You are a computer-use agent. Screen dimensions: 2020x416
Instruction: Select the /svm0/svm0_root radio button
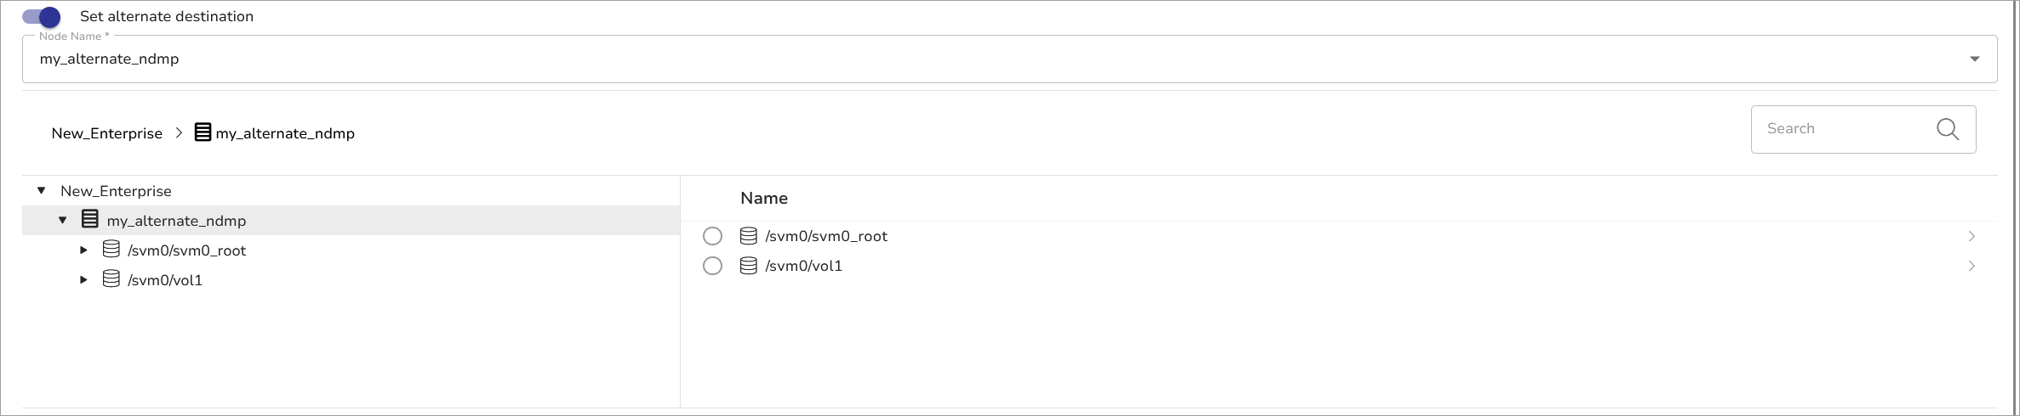click(712, 236)
